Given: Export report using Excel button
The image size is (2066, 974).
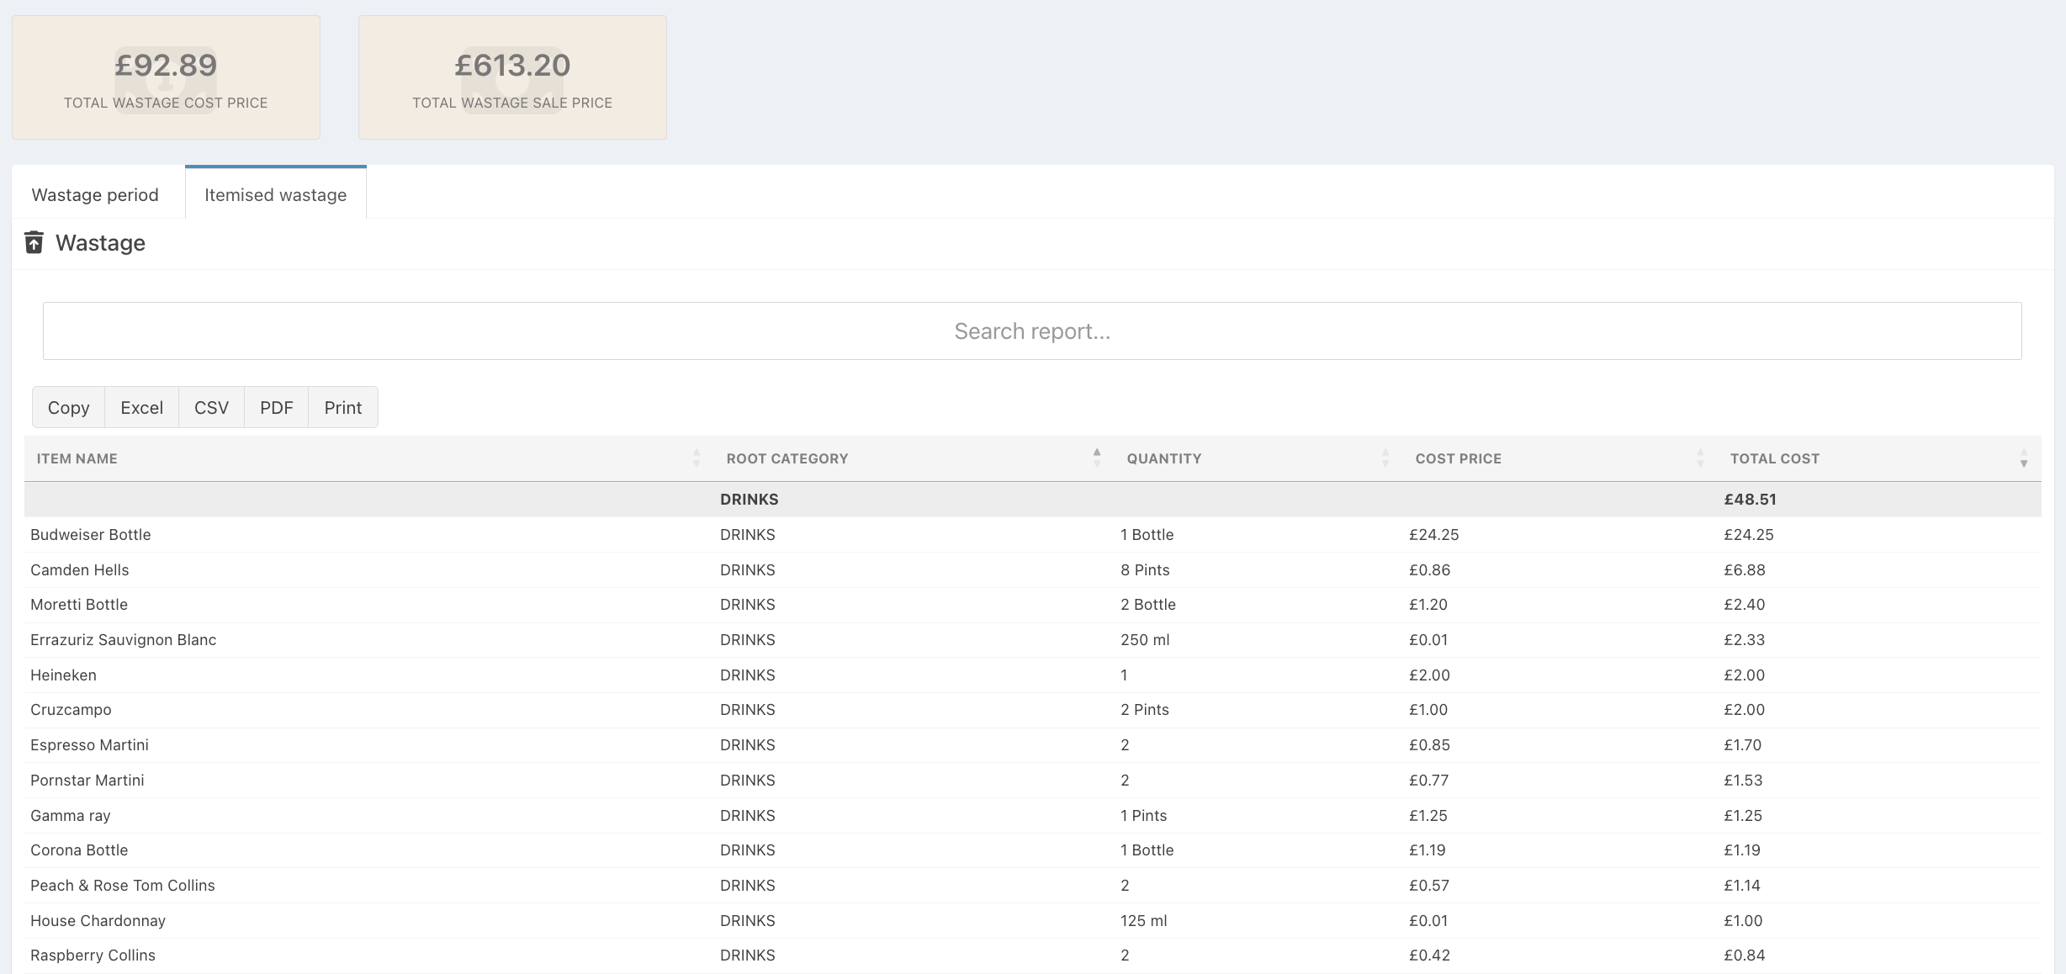Looking at the screenshot, I should click(x=141, y=407).
